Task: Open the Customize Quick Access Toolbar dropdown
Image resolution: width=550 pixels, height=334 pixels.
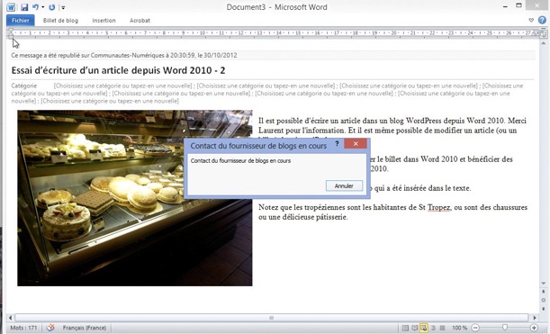Action: click(63, 7)
